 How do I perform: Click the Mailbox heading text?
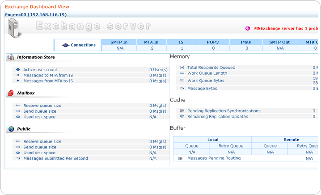26,93
